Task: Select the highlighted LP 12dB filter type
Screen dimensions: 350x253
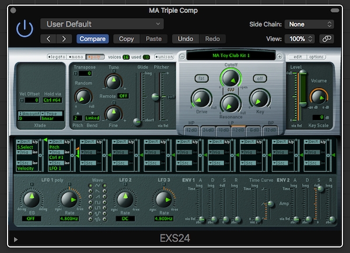Action: [238, 130]
